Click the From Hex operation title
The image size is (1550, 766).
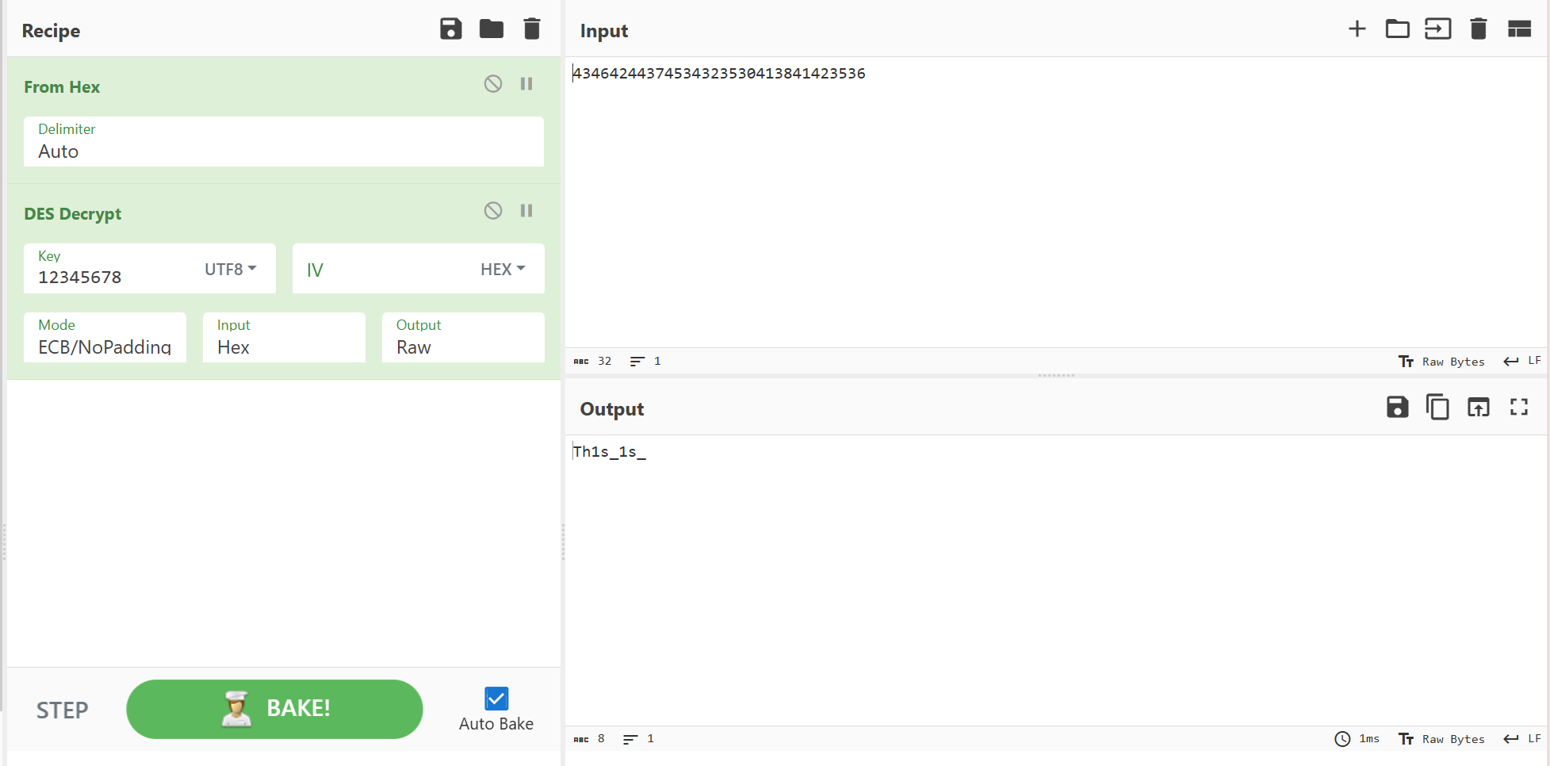(62, 87)
